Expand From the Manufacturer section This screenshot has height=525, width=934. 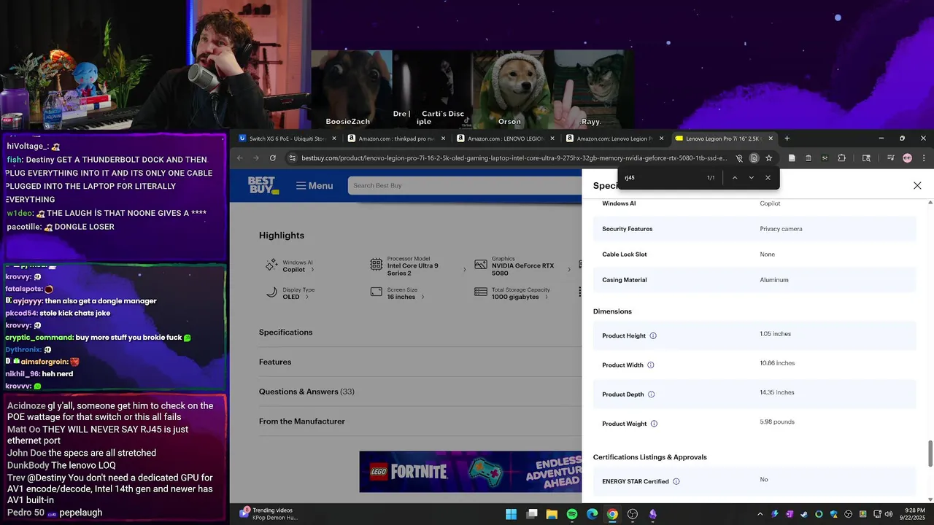(x=420, y=421)
